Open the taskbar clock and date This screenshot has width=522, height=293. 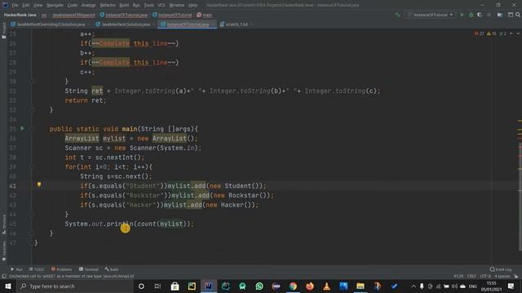point(491,286)
